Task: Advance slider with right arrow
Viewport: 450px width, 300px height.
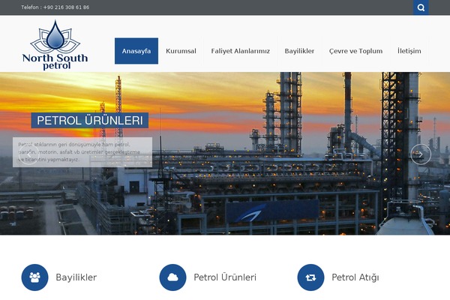Action: click(x=421, y=154)
